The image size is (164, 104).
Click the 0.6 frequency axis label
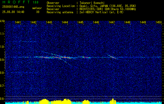(x=2, y=99)
